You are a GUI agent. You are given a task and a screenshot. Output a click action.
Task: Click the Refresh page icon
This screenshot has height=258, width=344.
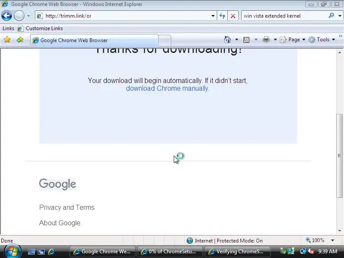[222, 16]
